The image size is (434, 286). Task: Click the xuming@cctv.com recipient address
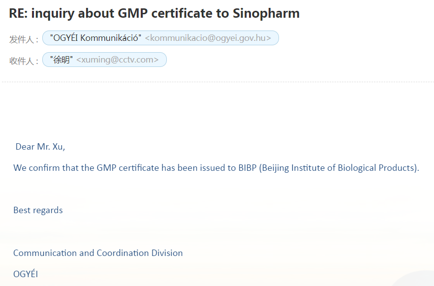pyautogui.click(x=117, y=60)
